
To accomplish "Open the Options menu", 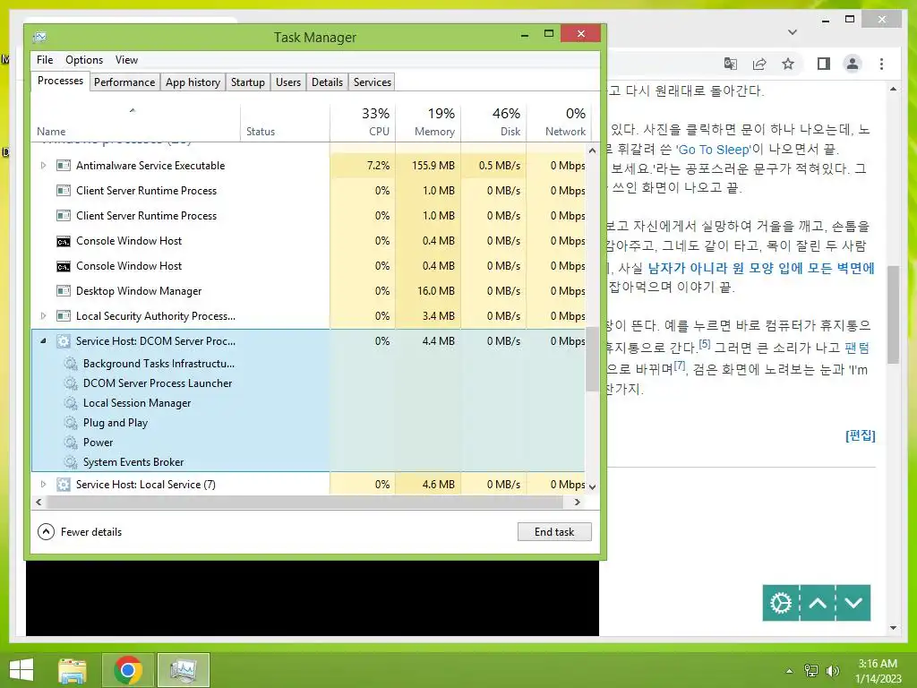I will tap(84, 60).
